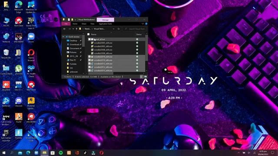Open recent locations dropdown arrow
278x156 pixels.
73,29
